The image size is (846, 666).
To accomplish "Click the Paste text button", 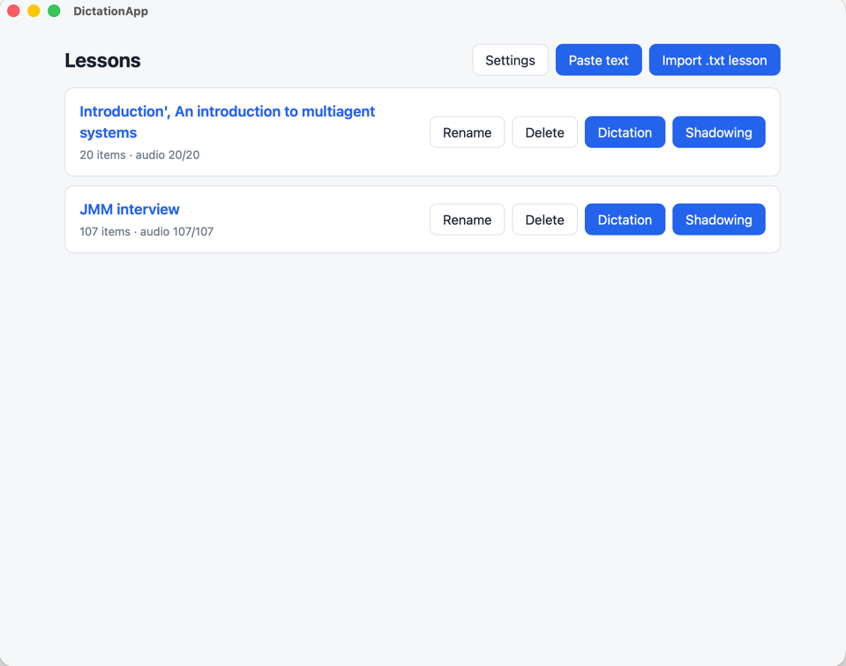I will 598,60.
